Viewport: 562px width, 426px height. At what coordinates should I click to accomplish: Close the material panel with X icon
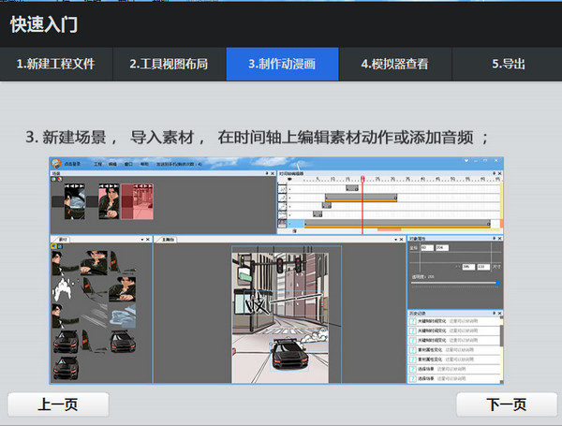(148, 241)
